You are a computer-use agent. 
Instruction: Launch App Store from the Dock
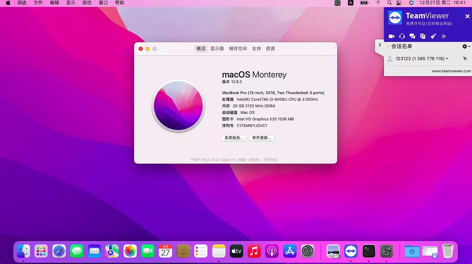click(x=289, y=251)
